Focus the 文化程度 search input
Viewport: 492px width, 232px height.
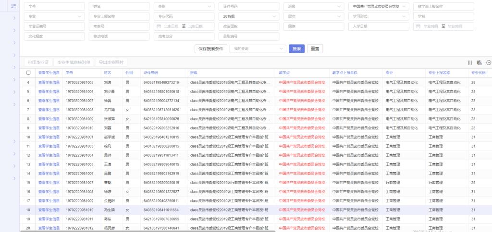pyautogui.click(x=54, y=36)
